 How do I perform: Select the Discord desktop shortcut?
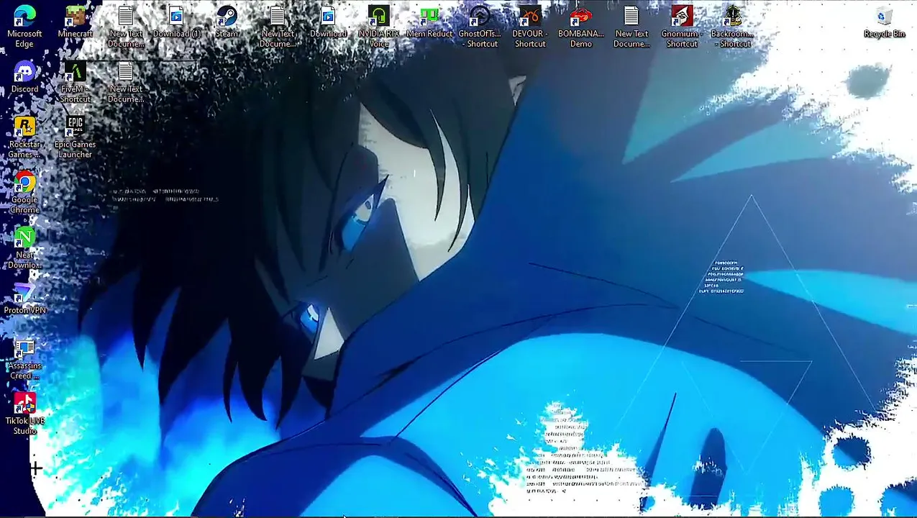pos(24,78)
